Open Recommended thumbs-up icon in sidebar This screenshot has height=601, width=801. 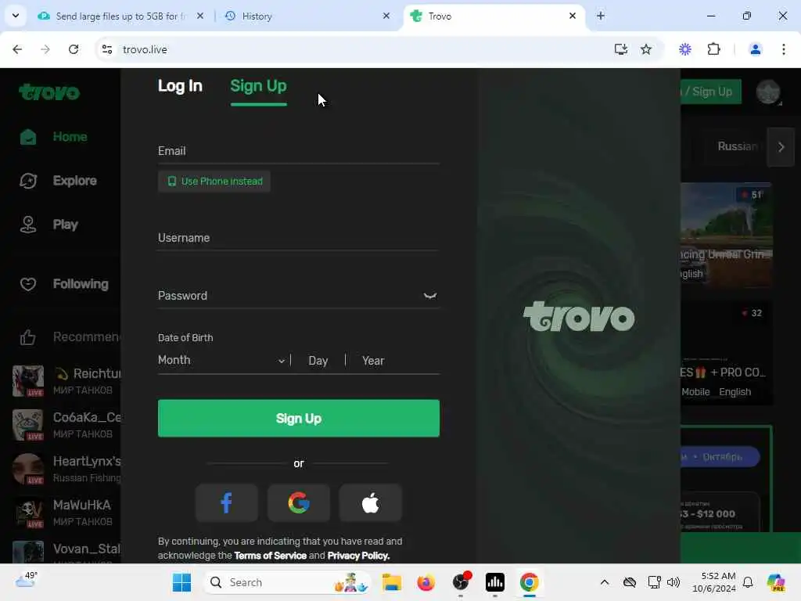click(x=28, y=337)
